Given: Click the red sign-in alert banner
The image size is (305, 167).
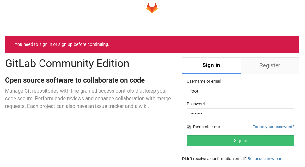Looking at the screenshot, I should (152, 44).
